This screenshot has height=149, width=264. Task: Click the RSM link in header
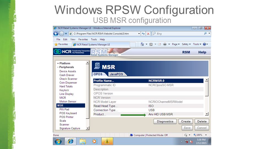[186, 52]
